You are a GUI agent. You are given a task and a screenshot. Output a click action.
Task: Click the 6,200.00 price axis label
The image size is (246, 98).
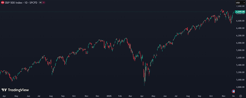point(241,36)
